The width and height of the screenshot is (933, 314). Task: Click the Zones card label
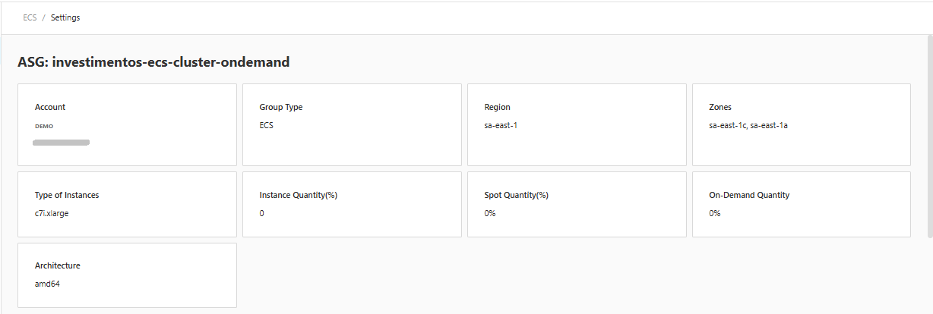coord(720,107)
